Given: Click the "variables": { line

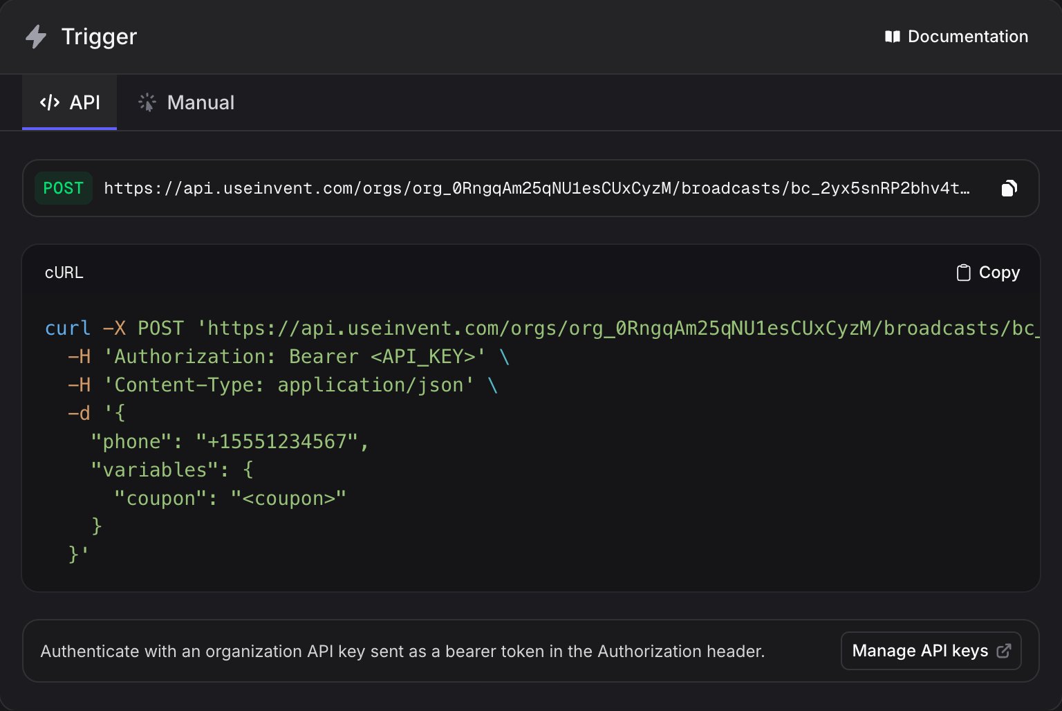Looking at the screenshot, I should pyautogui.click(x=172, y=470).
